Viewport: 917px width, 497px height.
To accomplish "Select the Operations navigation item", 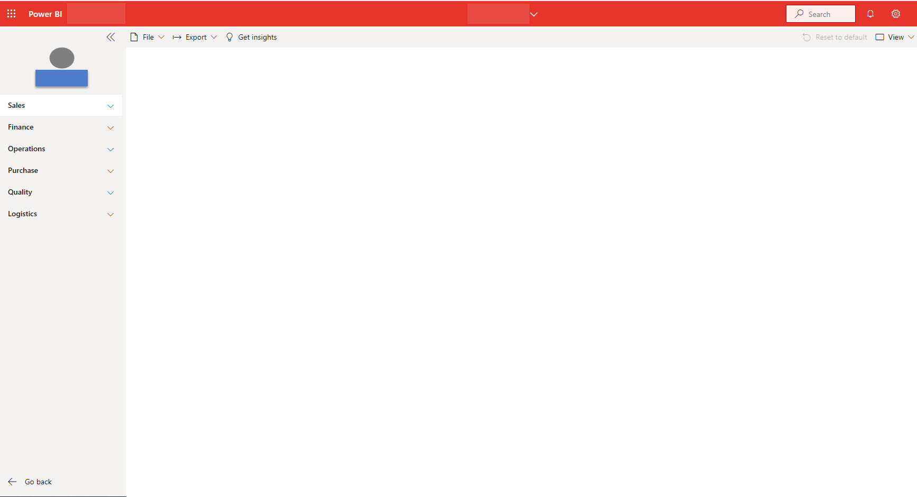I will [x=61, y=149].
